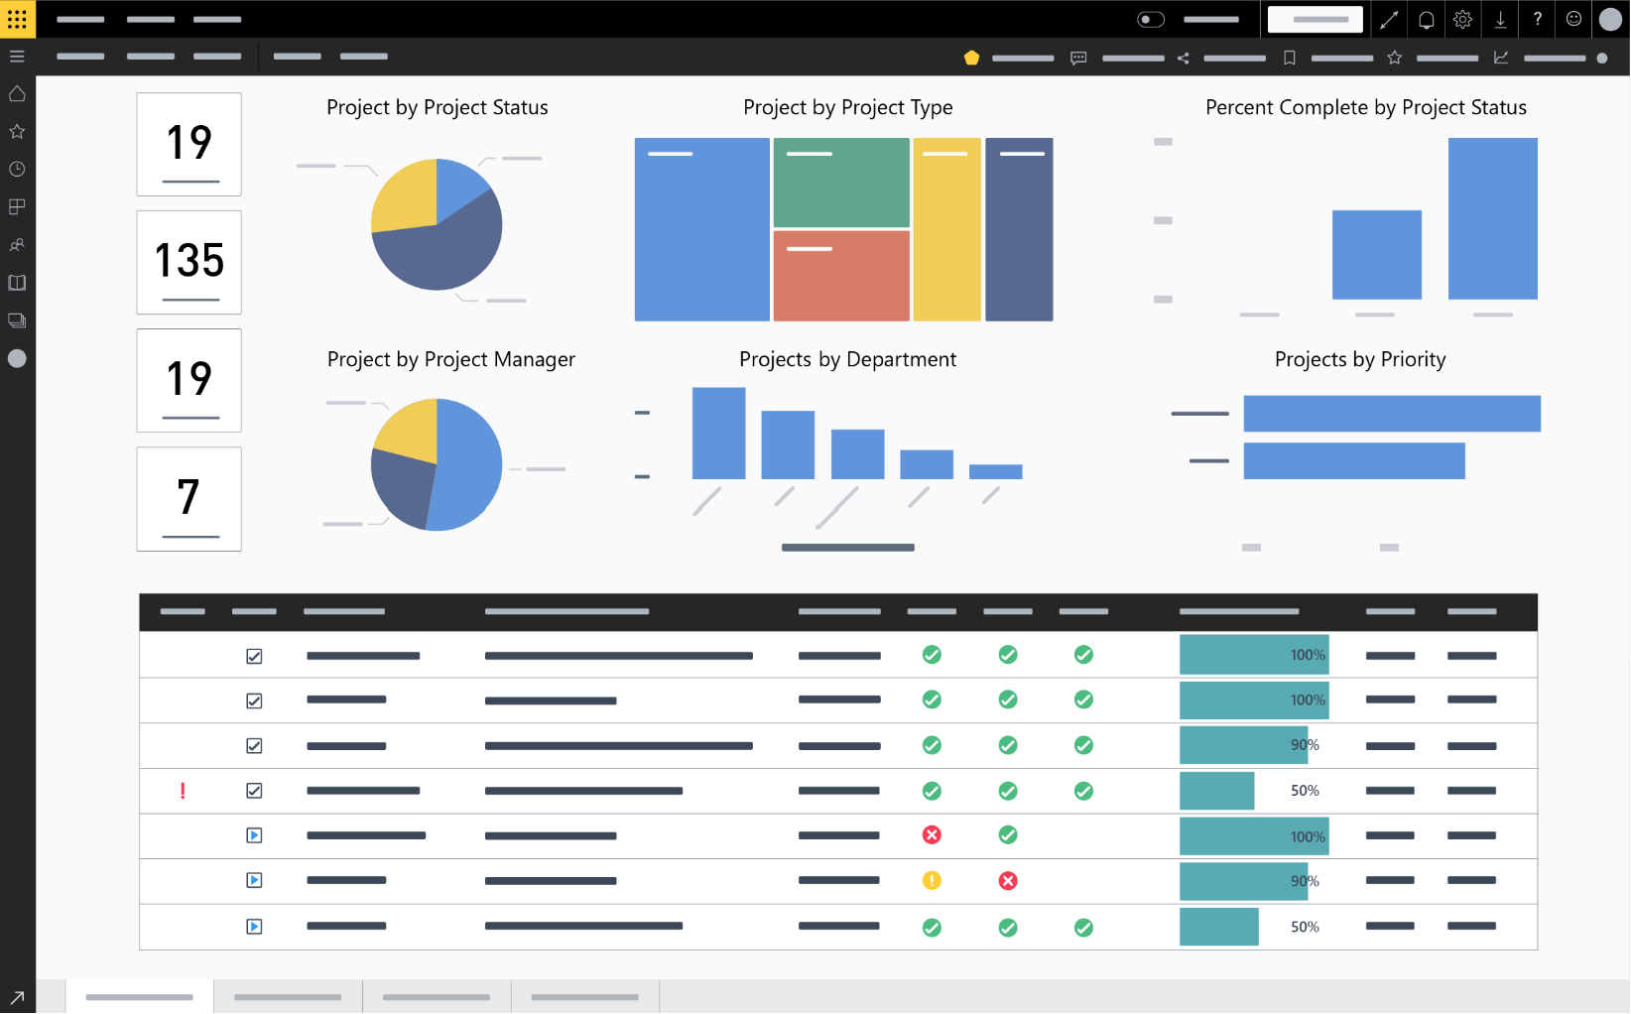Viewport: 1631px width, 1014px height.
Task: Click the search box in the top bar
Action: click(1315, 19)
